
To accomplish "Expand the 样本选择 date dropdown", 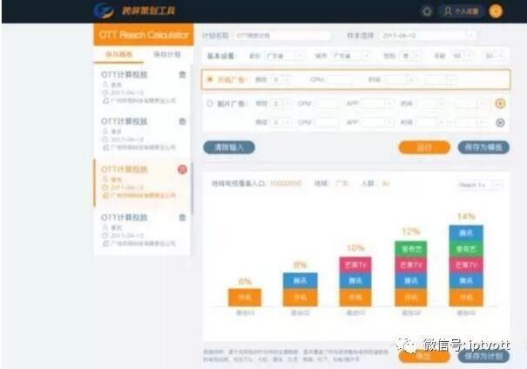I will pyautogui.click(x=429, y=36).
